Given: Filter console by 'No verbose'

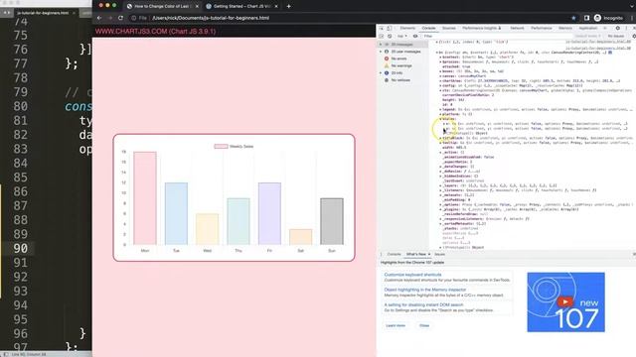Looking at the screenshot, I should coord(399,80).
